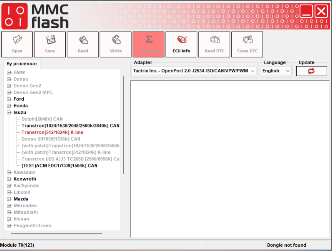Expand the Mazda tree node

pos(9,199)
